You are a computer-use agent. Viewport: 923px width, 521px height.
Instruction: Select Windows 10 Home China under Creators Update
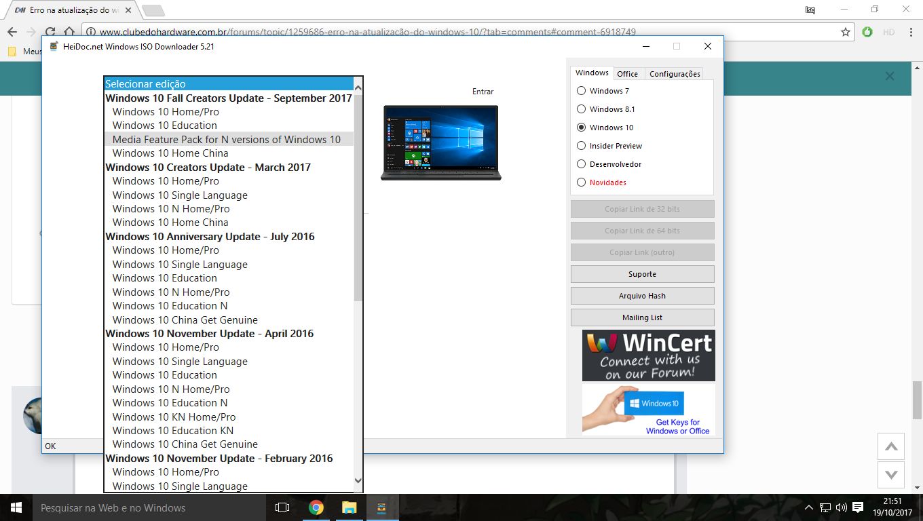click(229, 223)
